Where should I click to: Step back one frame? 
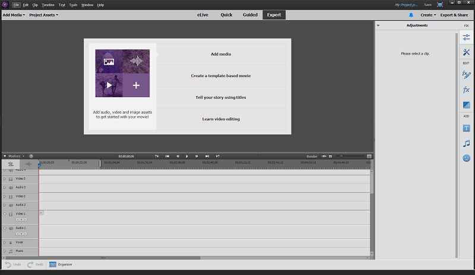coord(178,156)
